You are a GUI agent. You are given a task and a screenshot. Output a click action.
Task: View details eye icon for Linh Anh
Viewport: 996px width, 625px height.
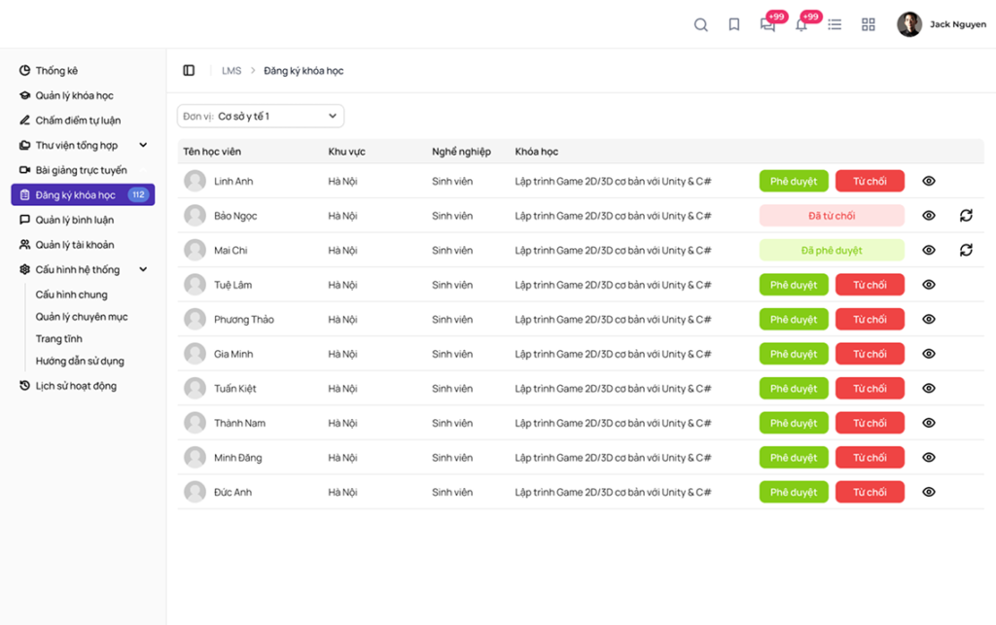click(x=929, y=181)
